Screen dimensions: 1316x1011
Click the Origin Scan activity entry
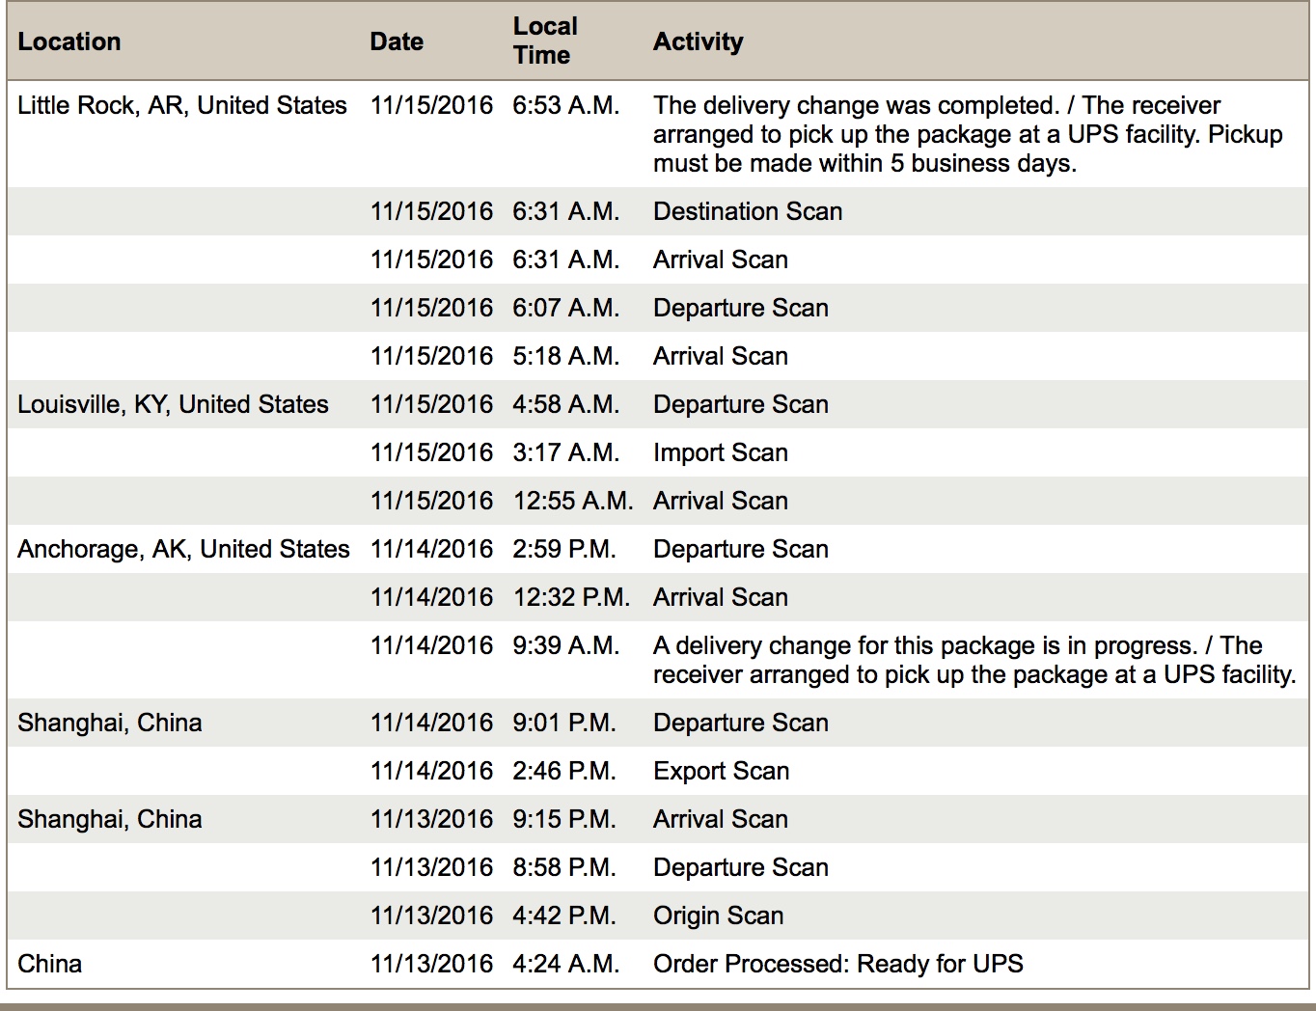pos(718,915)
